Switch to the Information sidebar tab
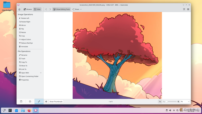 (30, 101)
